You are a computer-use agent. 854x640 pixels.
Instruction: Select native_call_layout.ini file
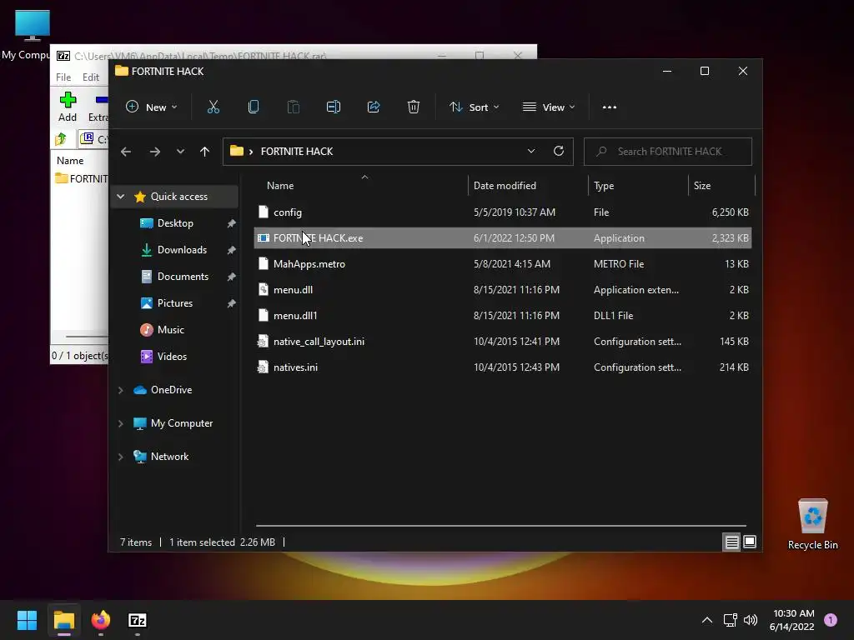(503, 341)
